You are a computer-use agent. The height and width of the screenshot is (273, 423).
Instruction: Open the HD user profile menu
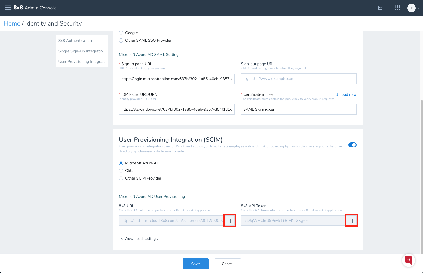point(413,8)
